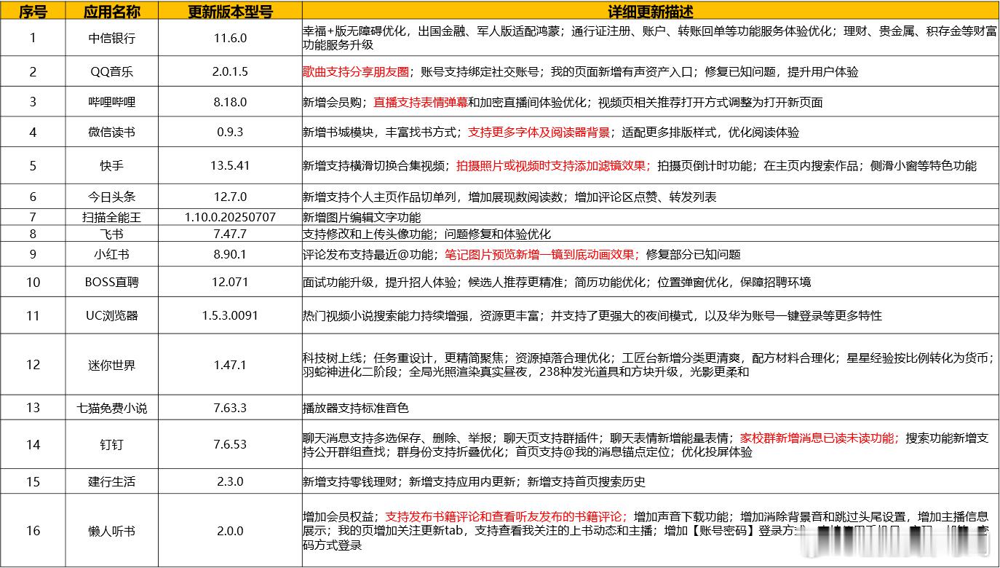Select the 哔哩哔哩 cell

[x=111, y=102]
